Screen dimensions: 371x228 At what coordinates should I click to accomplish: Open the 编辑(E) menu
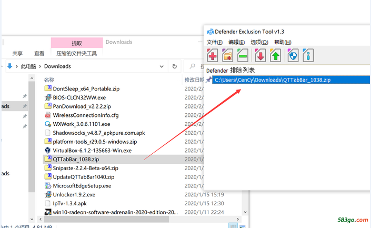tap(236, 42)
